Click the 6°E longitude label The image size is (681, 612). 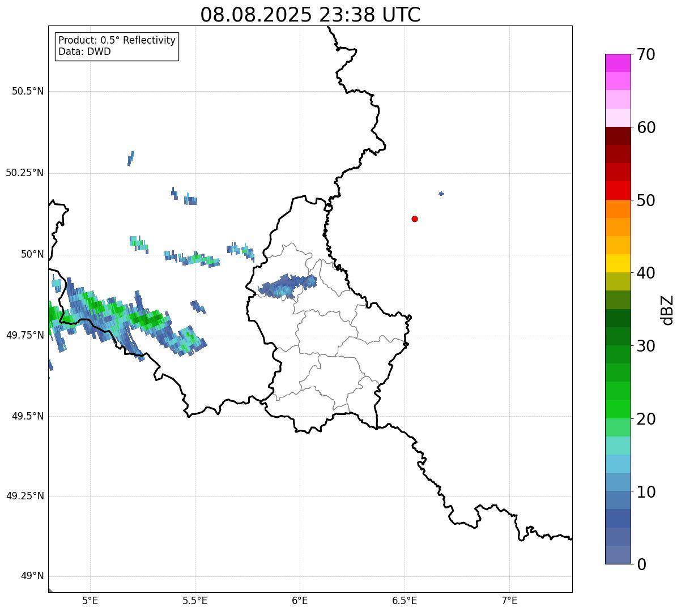pyautogui.click(x=300, y=600)
